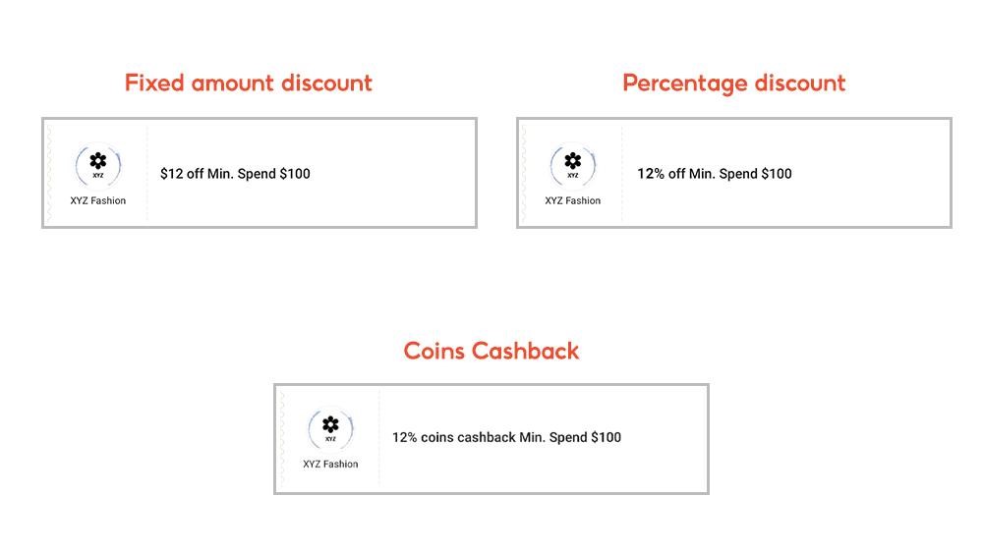Image resolution: width=983 pixels, height=552 pixels.
Task: Click XYZ Fashion label under fixed amount voucher
Action: [x=97, y=200]
